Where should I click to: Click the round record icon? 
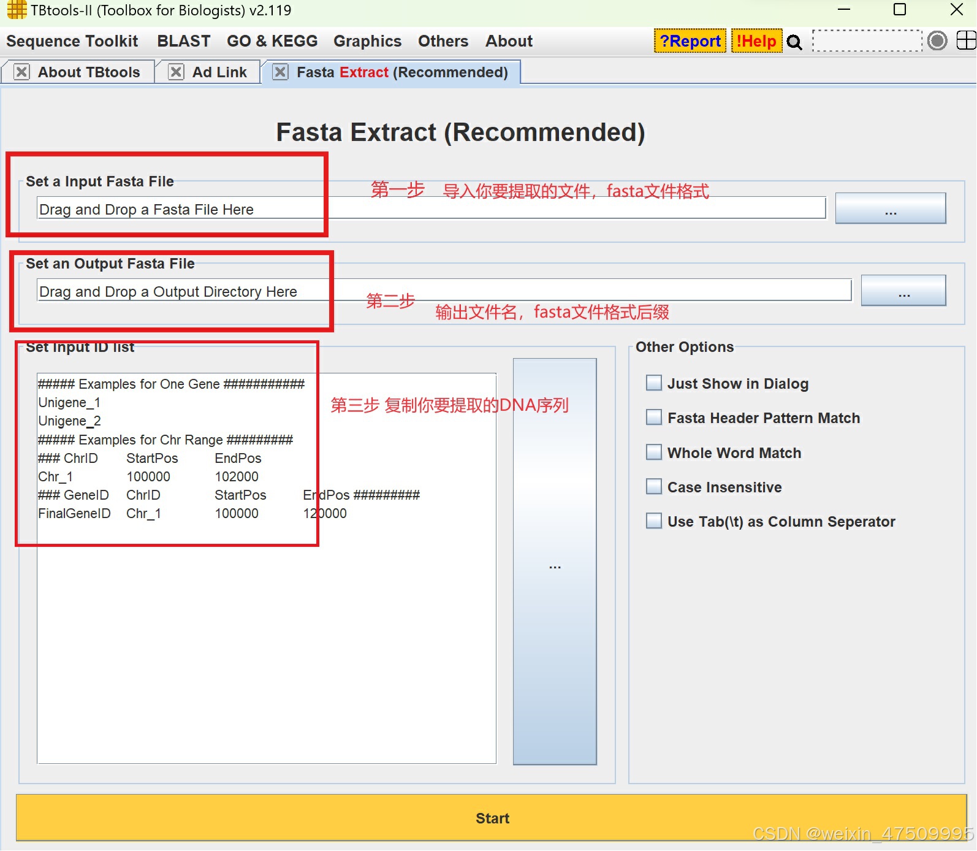click(937, 41)
